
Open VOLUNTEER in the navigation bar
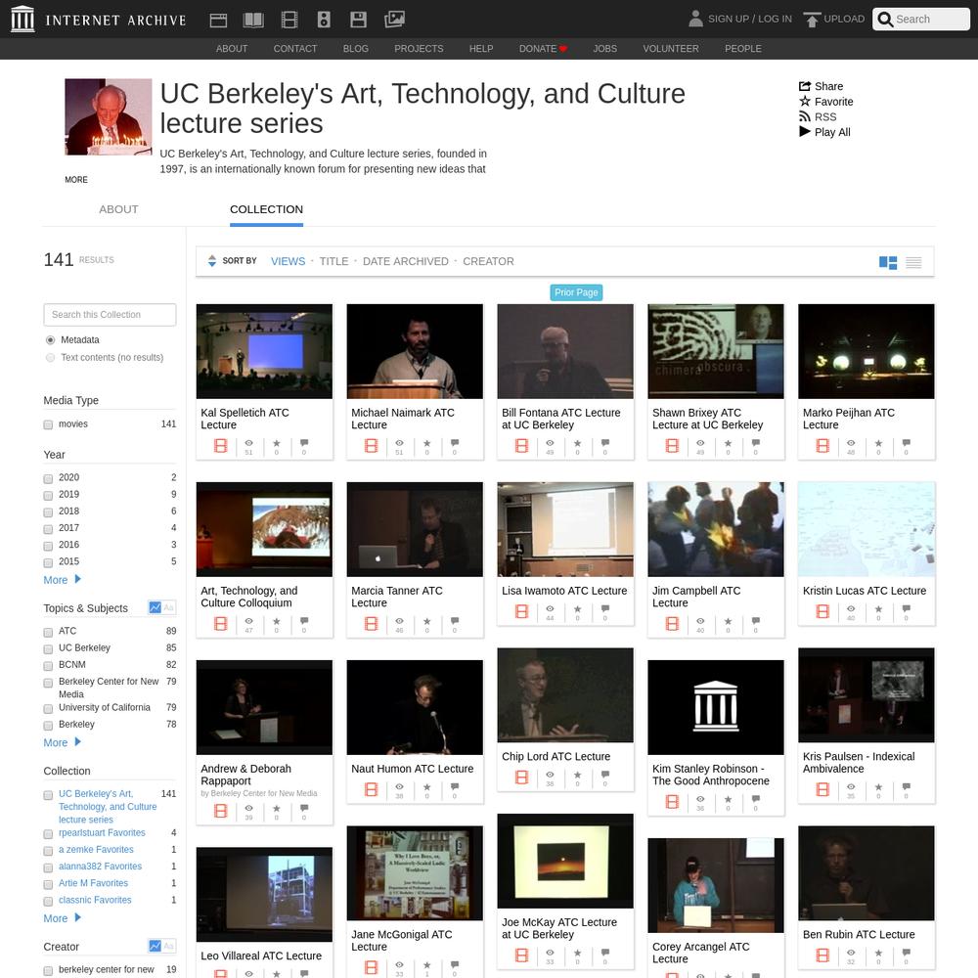coord(671,49)
